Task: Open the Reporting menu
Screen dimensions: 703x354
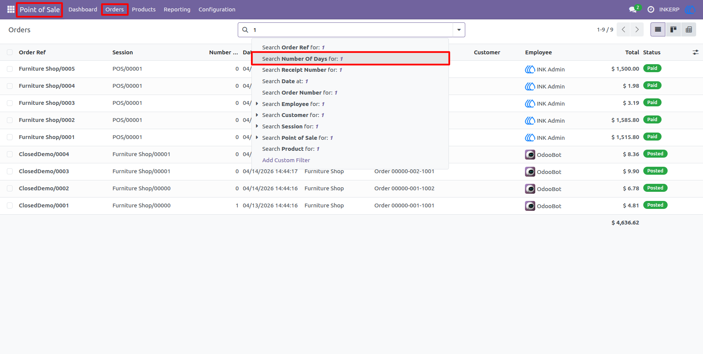Action: [x=177, y=9]
